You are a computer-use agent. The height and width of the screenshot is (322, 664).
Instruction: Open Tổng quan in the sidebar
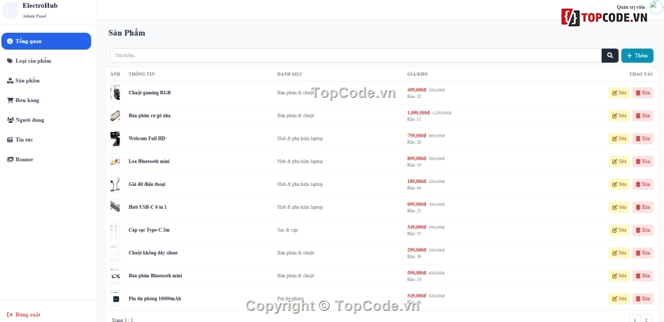coord(46,41)
